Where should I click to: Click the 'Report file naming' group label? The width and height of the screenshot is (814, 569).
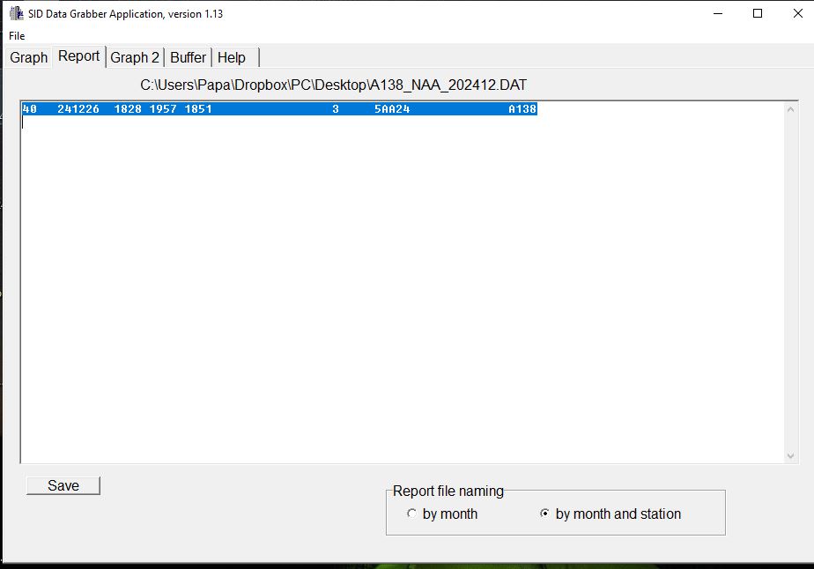pos(448,491)
